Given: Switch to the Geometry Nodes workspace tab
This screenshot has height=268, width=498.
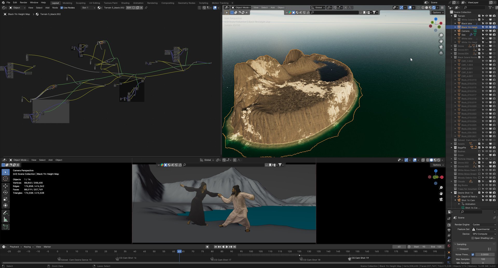Looking at the screenshot, I should (186, 3).
